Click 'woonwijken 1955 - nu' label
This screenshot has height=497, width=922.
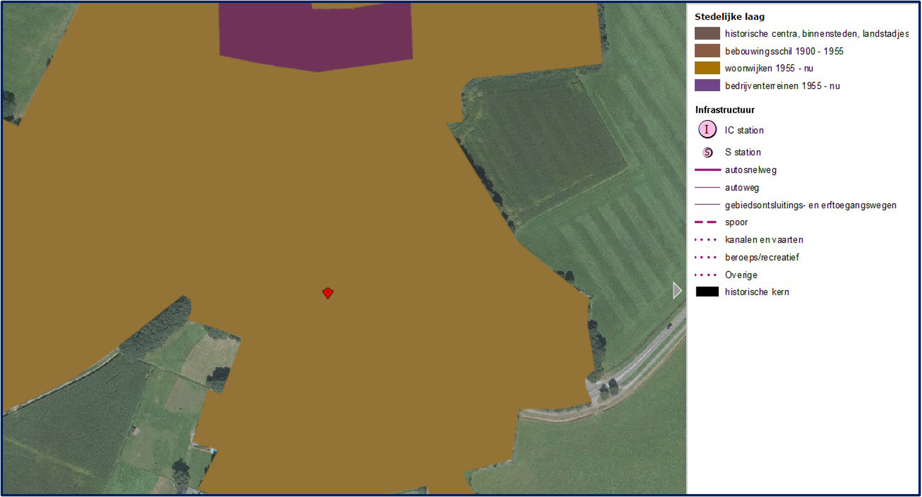click(769, 68)
